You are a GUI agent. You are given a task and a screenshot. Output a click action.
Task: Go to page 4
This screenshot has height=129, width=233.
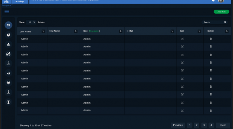point(211,125)
